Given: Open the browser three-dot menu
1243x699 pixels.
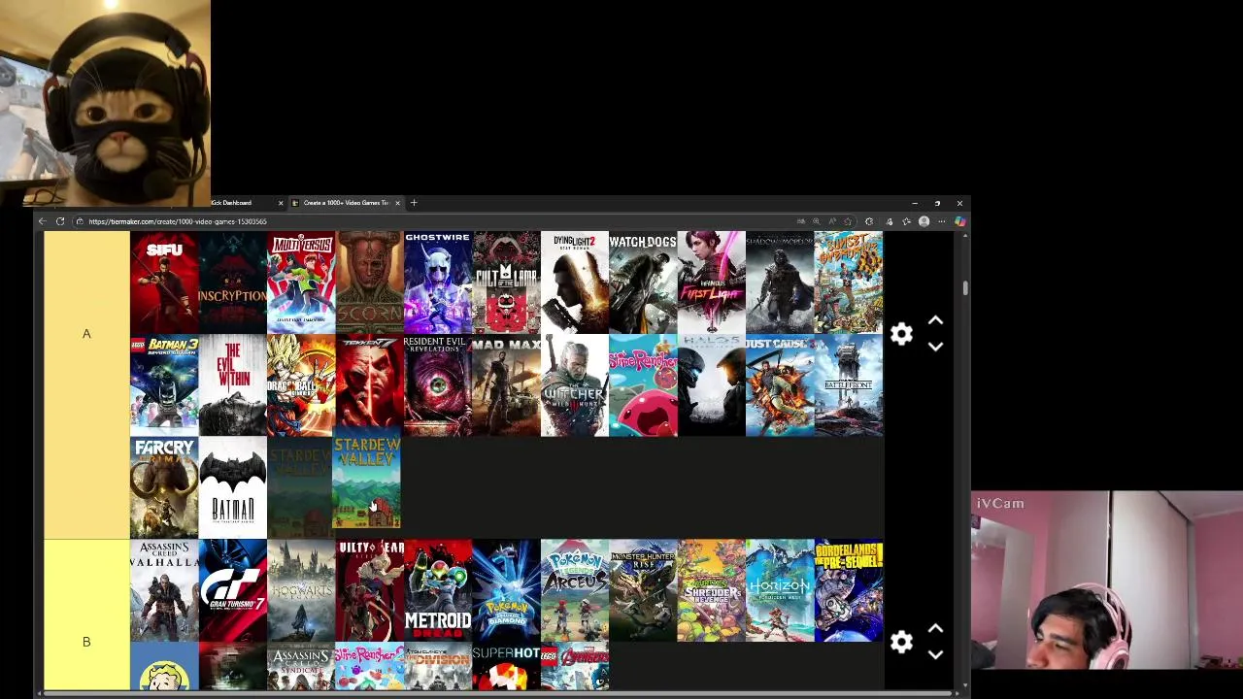Looking at the screenshot, I should coord(941,221).
